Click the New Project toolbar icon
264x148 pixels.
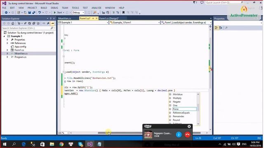tap(19, 13)
